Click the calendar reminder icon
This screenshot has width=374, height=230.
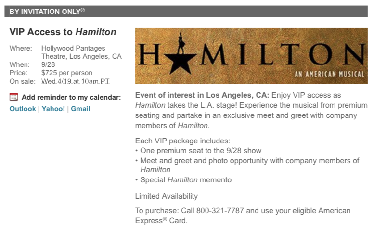pos(14,97)
